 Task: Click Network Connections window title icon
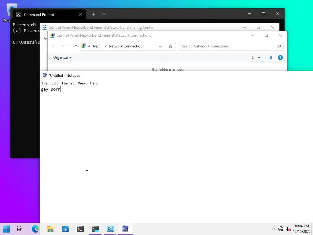pyautogui.click(x=53, y=35)
